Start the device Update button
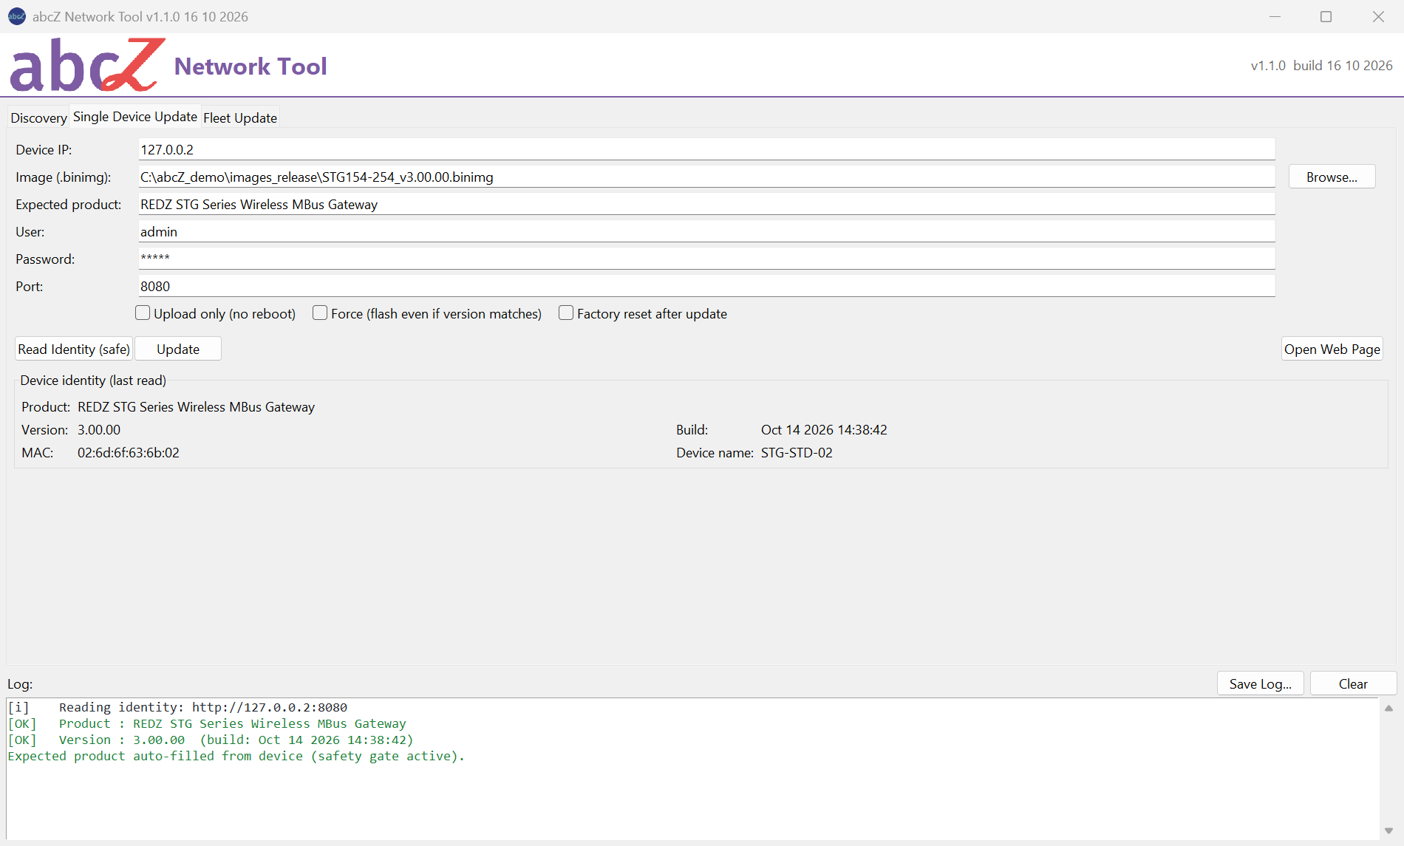Screen dimensions: 1404x846 [x=178, y=349]
